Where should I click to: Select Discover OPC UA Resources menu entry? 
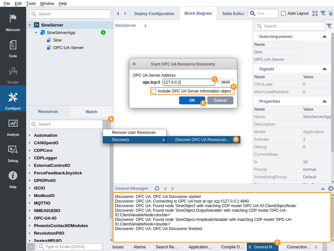pos(202,140)
